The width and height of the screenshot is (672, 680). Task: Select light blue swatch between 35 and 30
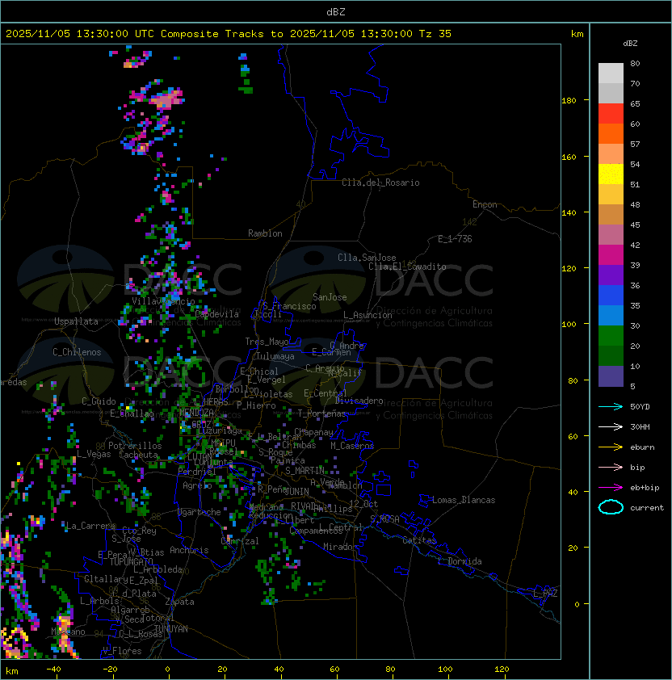tap(611, 315)
